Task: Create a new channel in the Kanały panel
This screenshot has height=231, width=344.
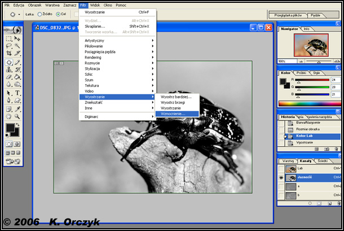Action: (x=328, y=202)
